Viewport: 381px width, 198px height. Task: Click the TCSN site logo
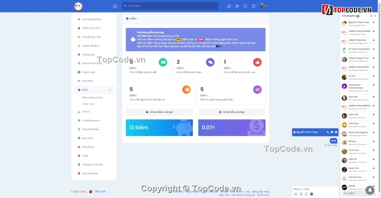(x=78, y=6)
